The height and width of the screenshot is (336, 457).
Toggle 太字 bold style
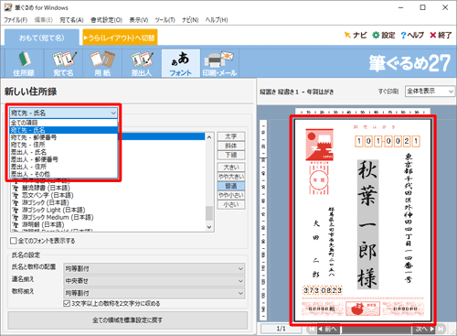[231, 136]
